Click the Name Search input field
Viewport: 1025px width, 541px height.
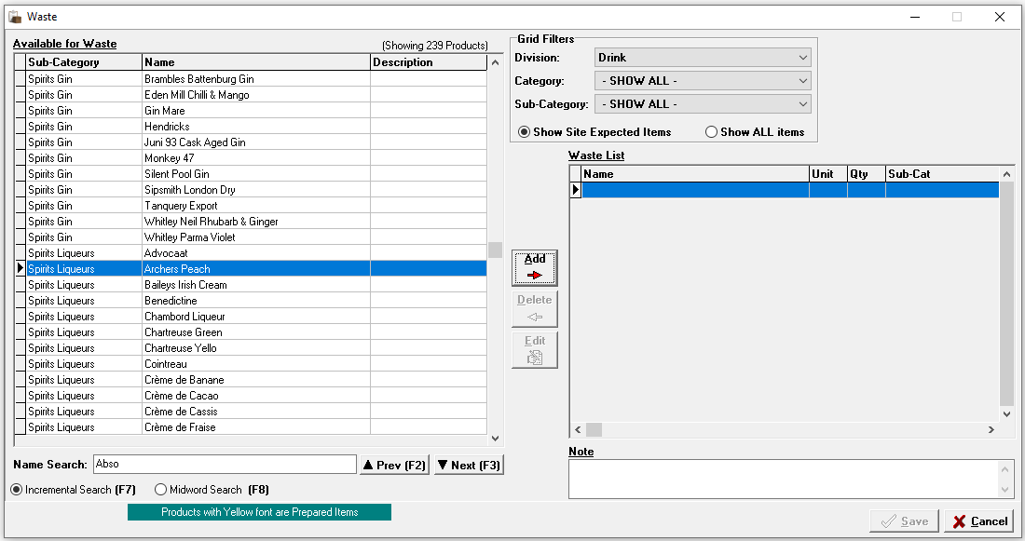224,465
